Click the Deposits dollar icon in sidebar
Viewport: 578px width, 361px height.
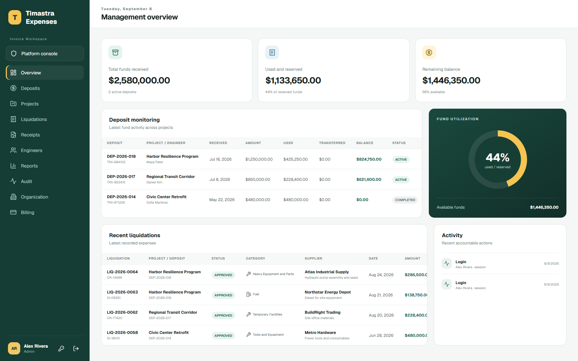click(x=13, y=88)
